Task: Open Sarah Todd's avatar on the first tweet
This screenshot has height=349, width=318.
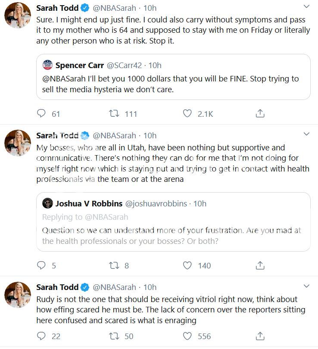Action: coord(17,15)
